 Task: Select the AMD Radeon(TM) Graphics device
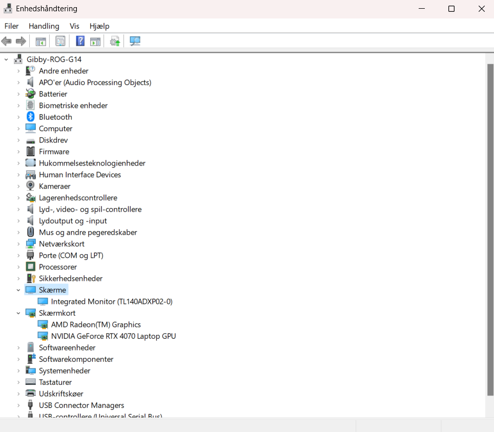[95, 324]
